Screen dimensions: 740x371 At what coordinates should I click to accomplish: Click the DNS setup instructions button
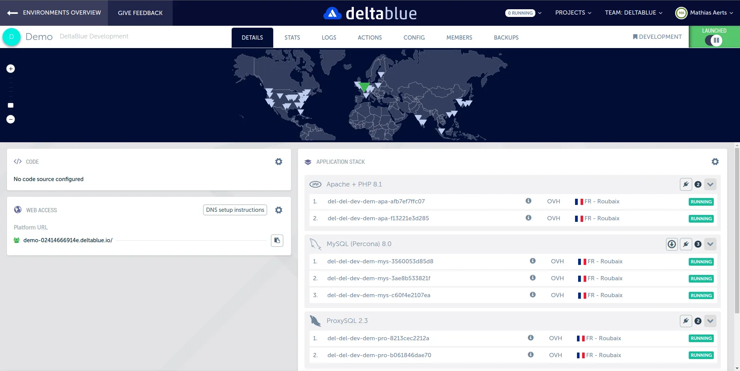click(x=235, y=210)
